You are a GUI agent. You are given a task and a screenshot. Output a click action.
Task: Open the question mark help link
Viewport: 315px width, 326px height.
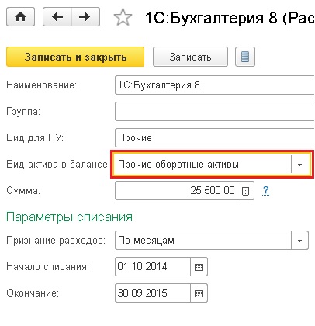265,191
